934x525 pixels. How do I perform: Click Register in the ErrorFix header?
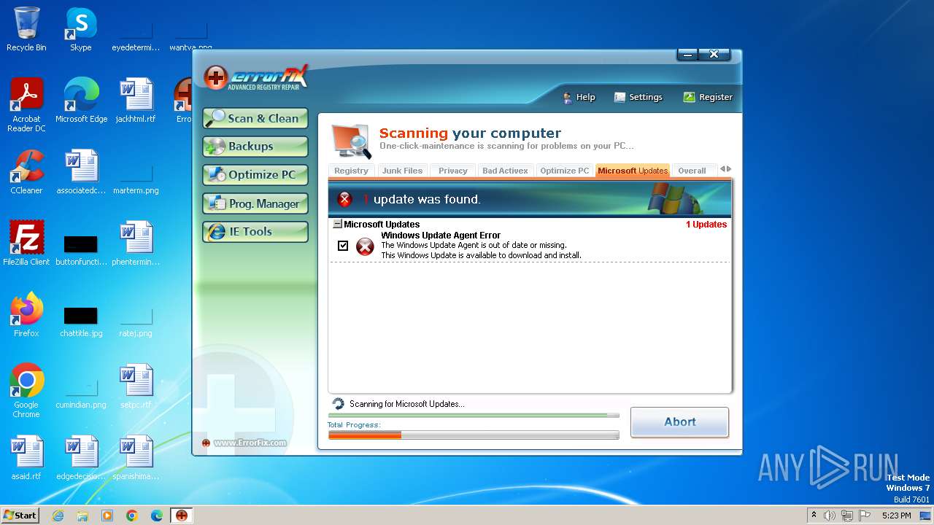click(708, 97)
